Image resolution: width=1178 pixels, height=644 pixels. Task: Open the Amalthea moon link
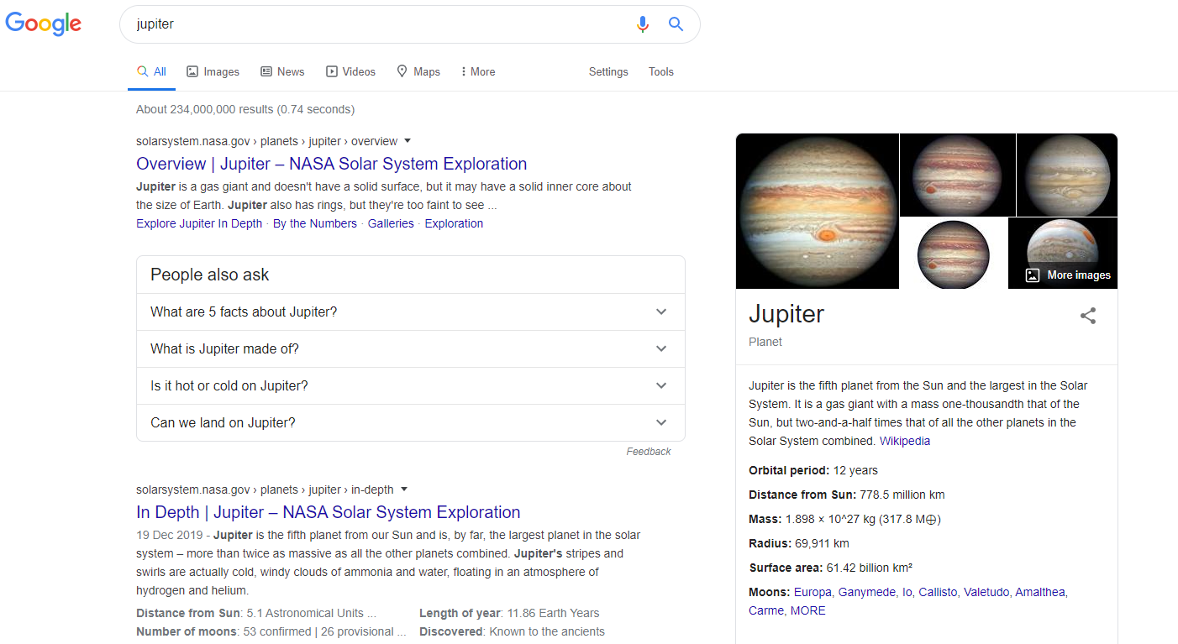point(1040,592)
